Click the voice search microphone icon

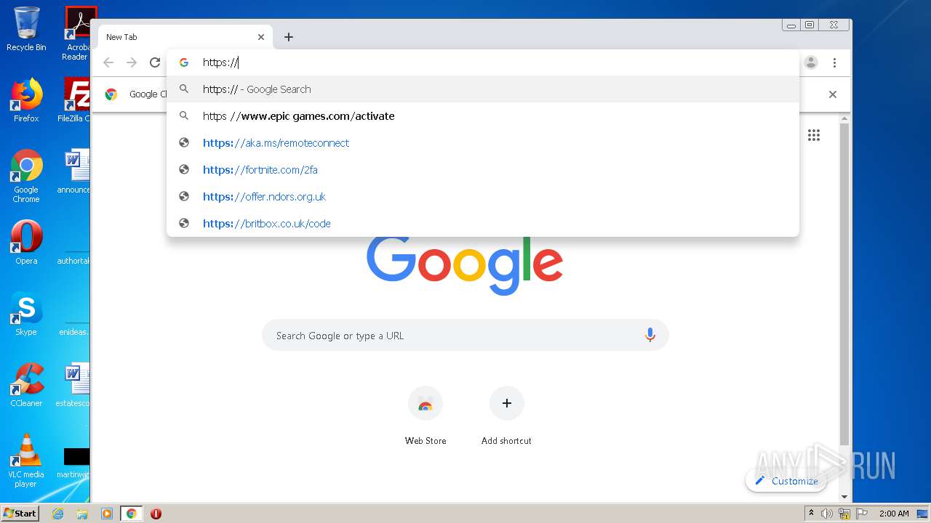click(x=650, y=335)
